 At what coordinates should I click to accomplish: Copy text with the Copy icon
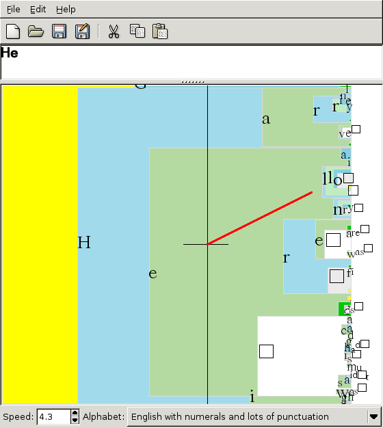pos(137,31)
